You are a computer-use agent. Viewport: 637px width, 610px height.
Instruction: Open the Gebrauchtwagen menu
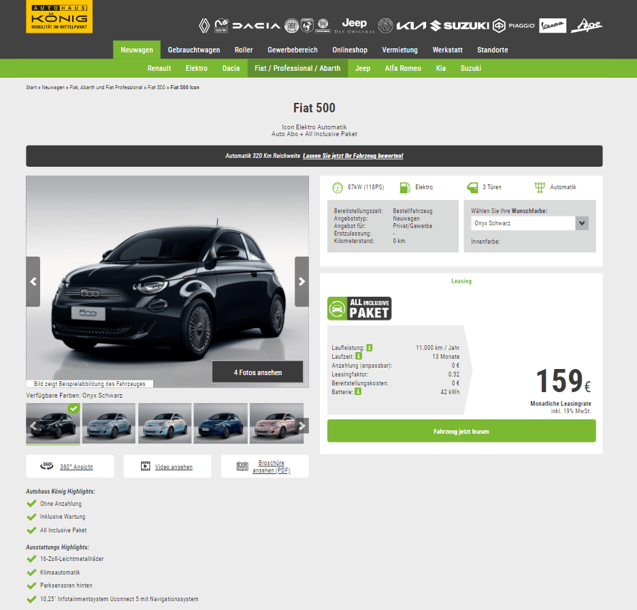click(194, 50)
